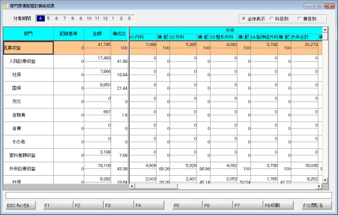The height and width of the screenshot is (215, 338).
Task: Click the F1: function key button
Action: tap(58, 205)
